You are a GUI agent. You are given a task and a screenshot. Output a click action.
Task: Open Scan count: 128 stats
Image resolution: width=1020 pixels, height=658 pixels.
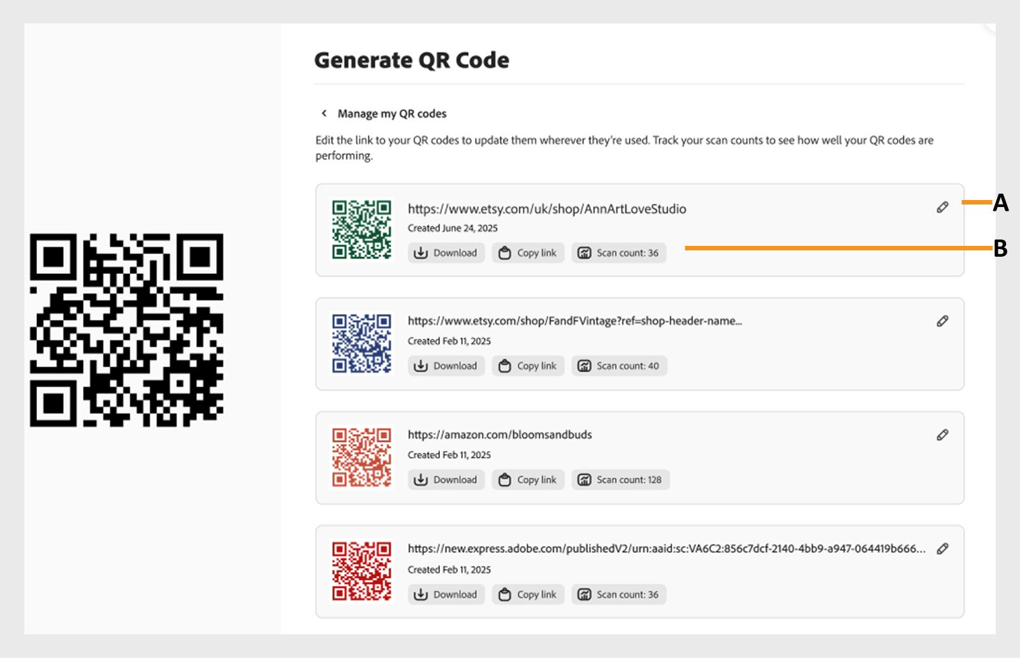(x=620, y=480)
